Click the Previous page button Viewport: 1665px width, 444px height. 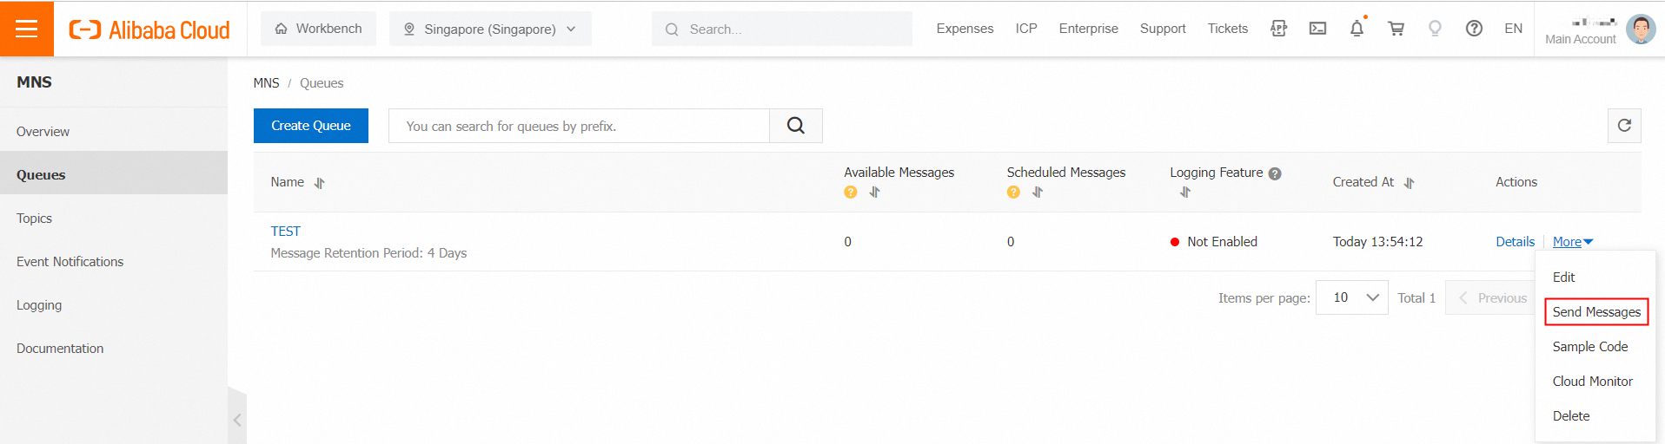(1491, 297)
